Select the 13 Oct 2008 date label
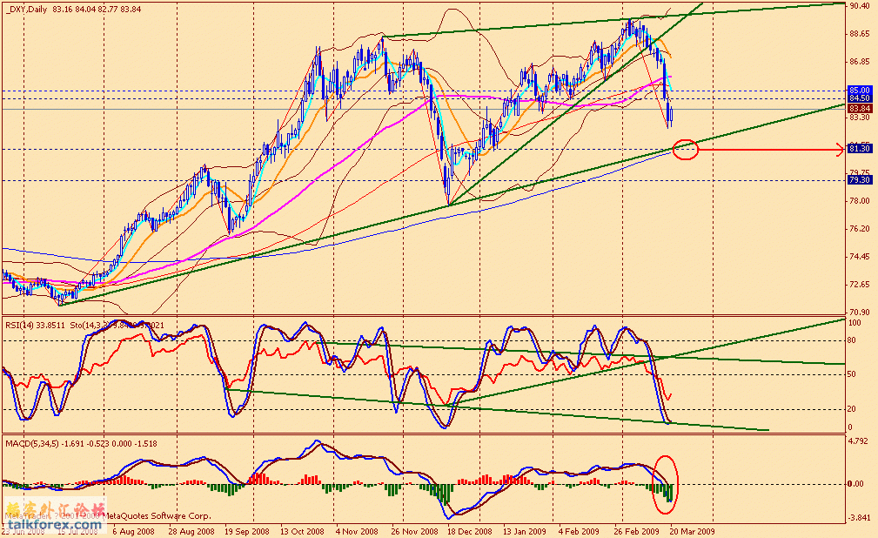This screenshot has height=538, width=878. click(x=302, y=531)
